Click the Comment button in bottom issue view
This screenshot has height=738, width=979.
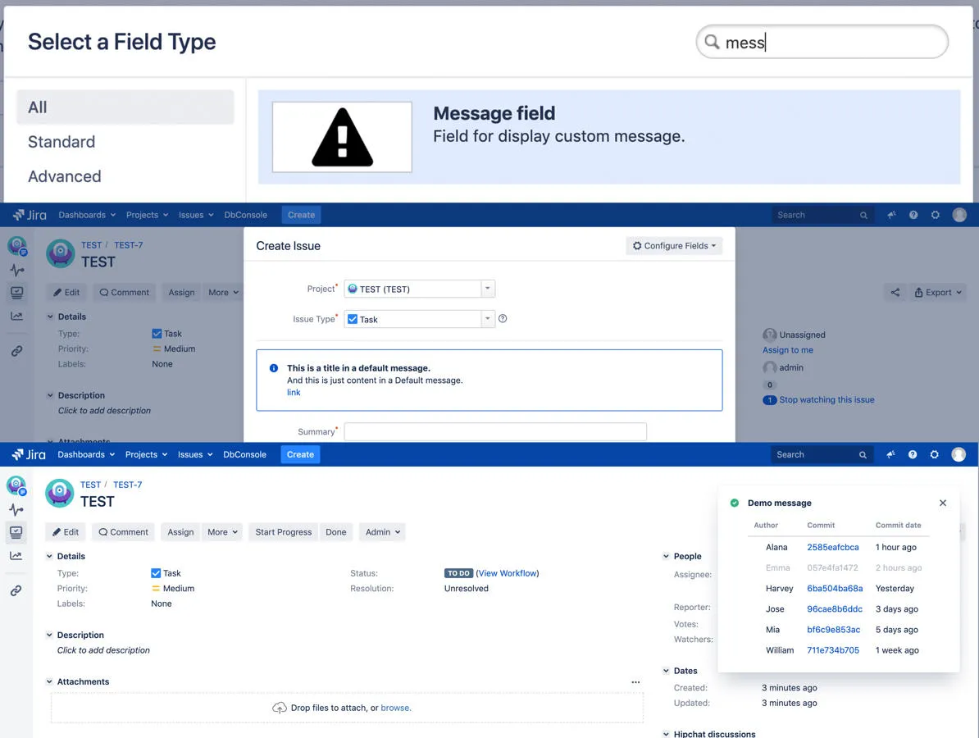[123, 532]
